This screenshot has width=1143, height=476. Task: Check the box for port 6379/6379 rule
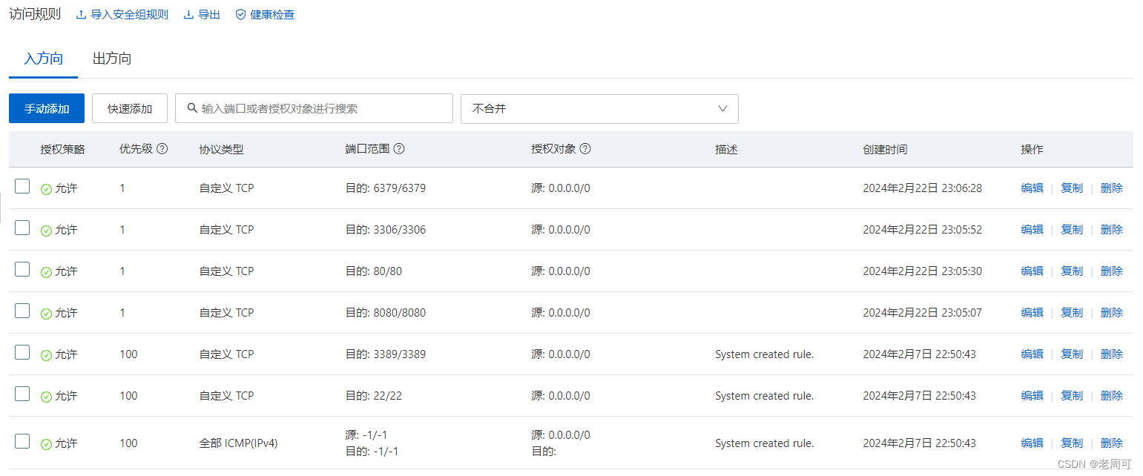pyautogui.click(x=22, y=186)
